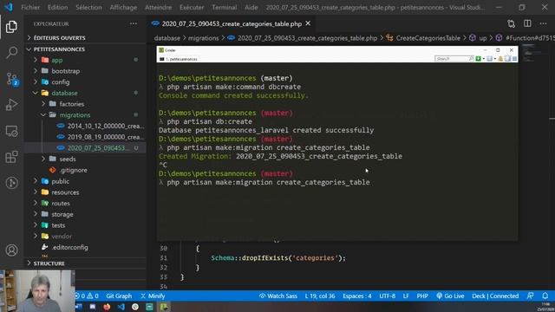Open the Remote Explorer view
Viewport: 555px width, 312px height.
(11, 131)
